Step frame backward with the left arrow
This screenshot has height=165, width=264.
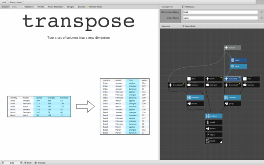tap(3, 163)
